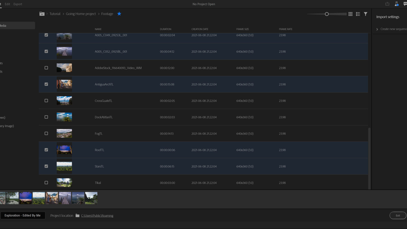407x229 pixels.
Task: Expand Create new sequence settings
Action: [x=377, y=29]
